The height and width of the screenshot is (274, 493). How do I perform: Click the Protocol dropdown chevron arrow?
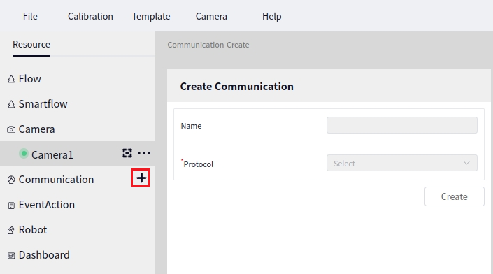click(x=466, y=163)
